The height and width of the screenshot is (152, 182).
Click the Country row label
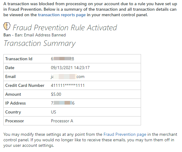(13, 112)
